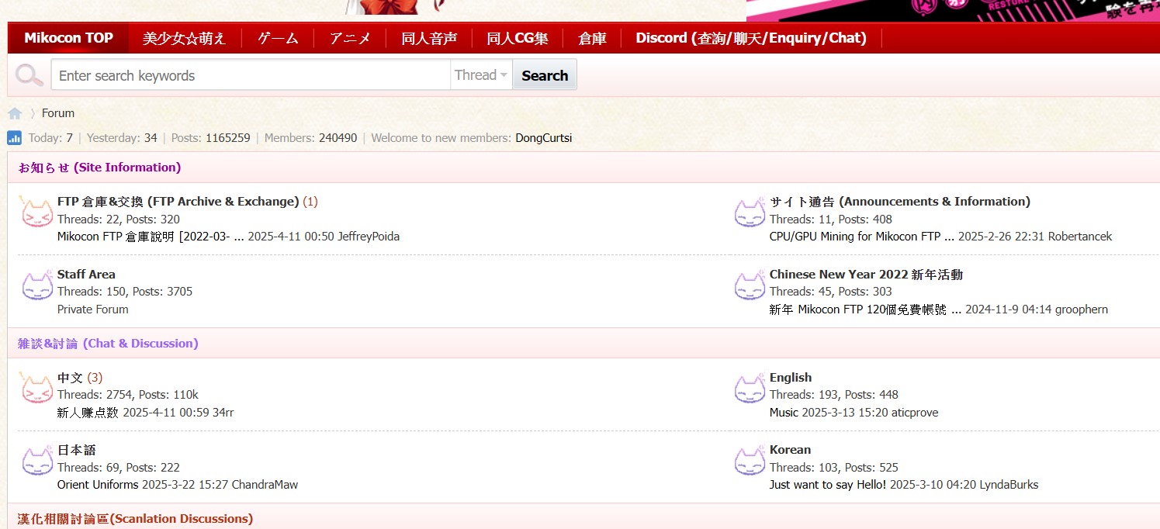Open the Thread search type dropdown
1160x529 pixels.
481,75
